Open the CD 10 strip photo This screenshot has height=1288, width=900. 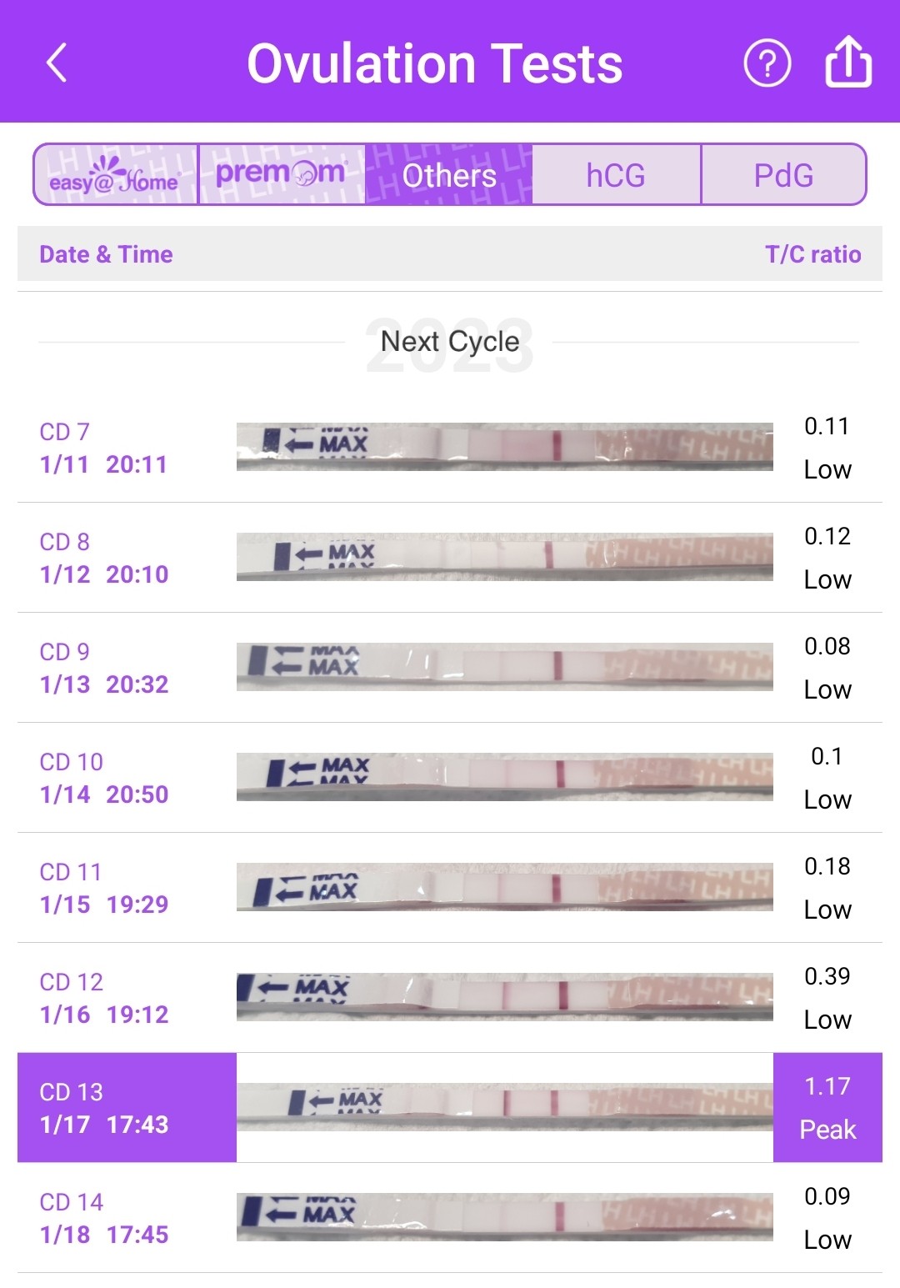[x=504, y=777]
